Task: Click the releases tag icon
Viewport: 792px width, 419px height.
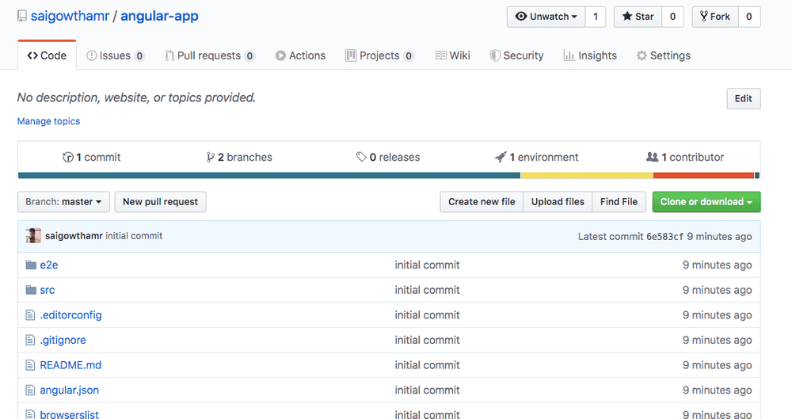Action: [x=360, y=157]
